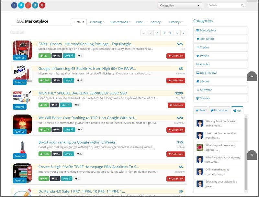The image size is (259, 197).
Task: Switch to the Discussions tab
Action: click(x=219, y=110)
